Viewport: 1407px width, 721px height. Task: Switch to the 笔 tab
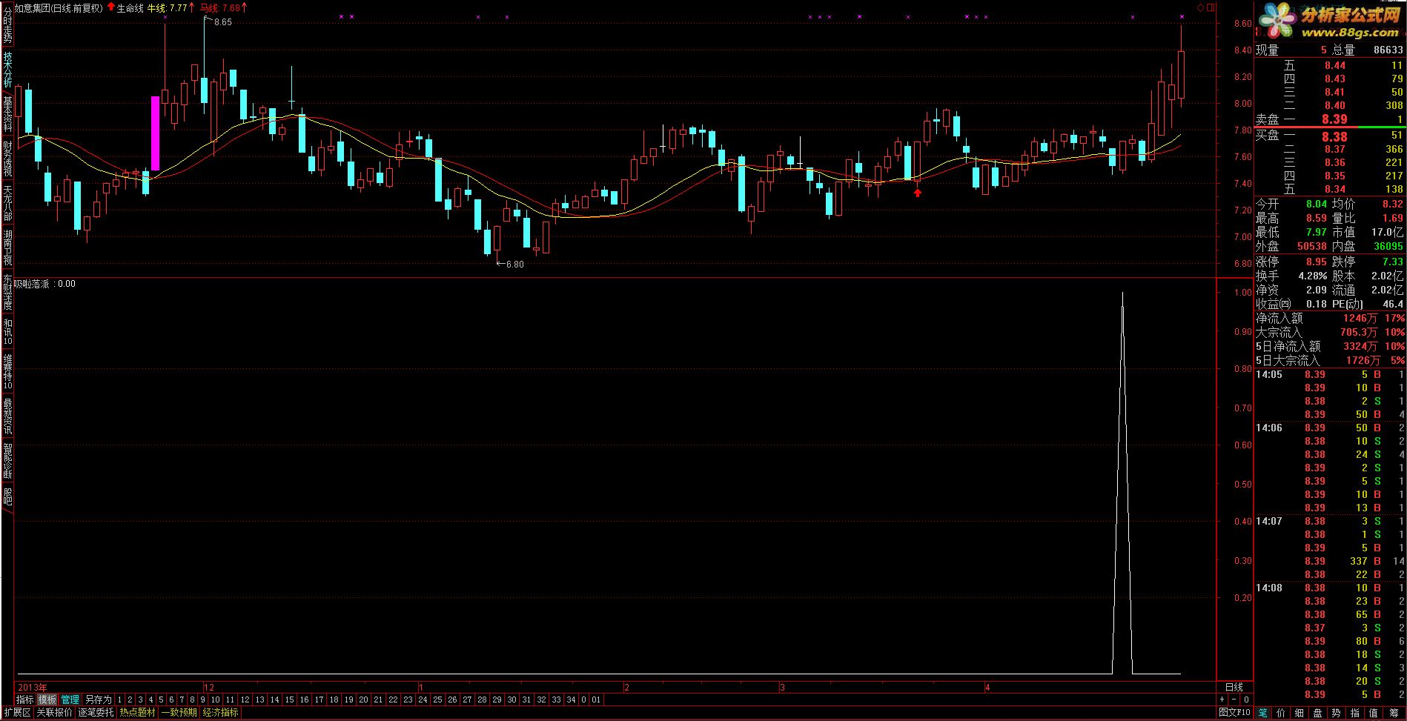coord(1263,713)
